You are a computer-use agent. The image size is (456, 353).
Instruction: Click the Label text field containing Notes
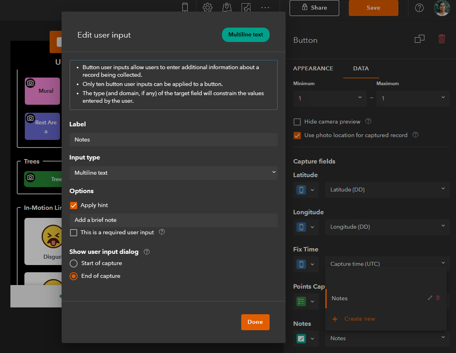tap(173, 140)
